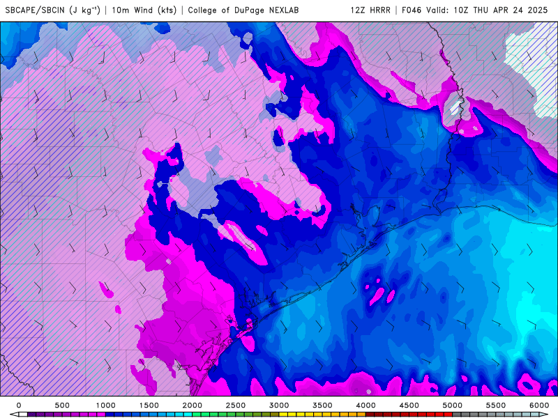Click the first gray swatch below 5000
The height and width of the screenshot is (418, 558).
click(x=457, y=415)
